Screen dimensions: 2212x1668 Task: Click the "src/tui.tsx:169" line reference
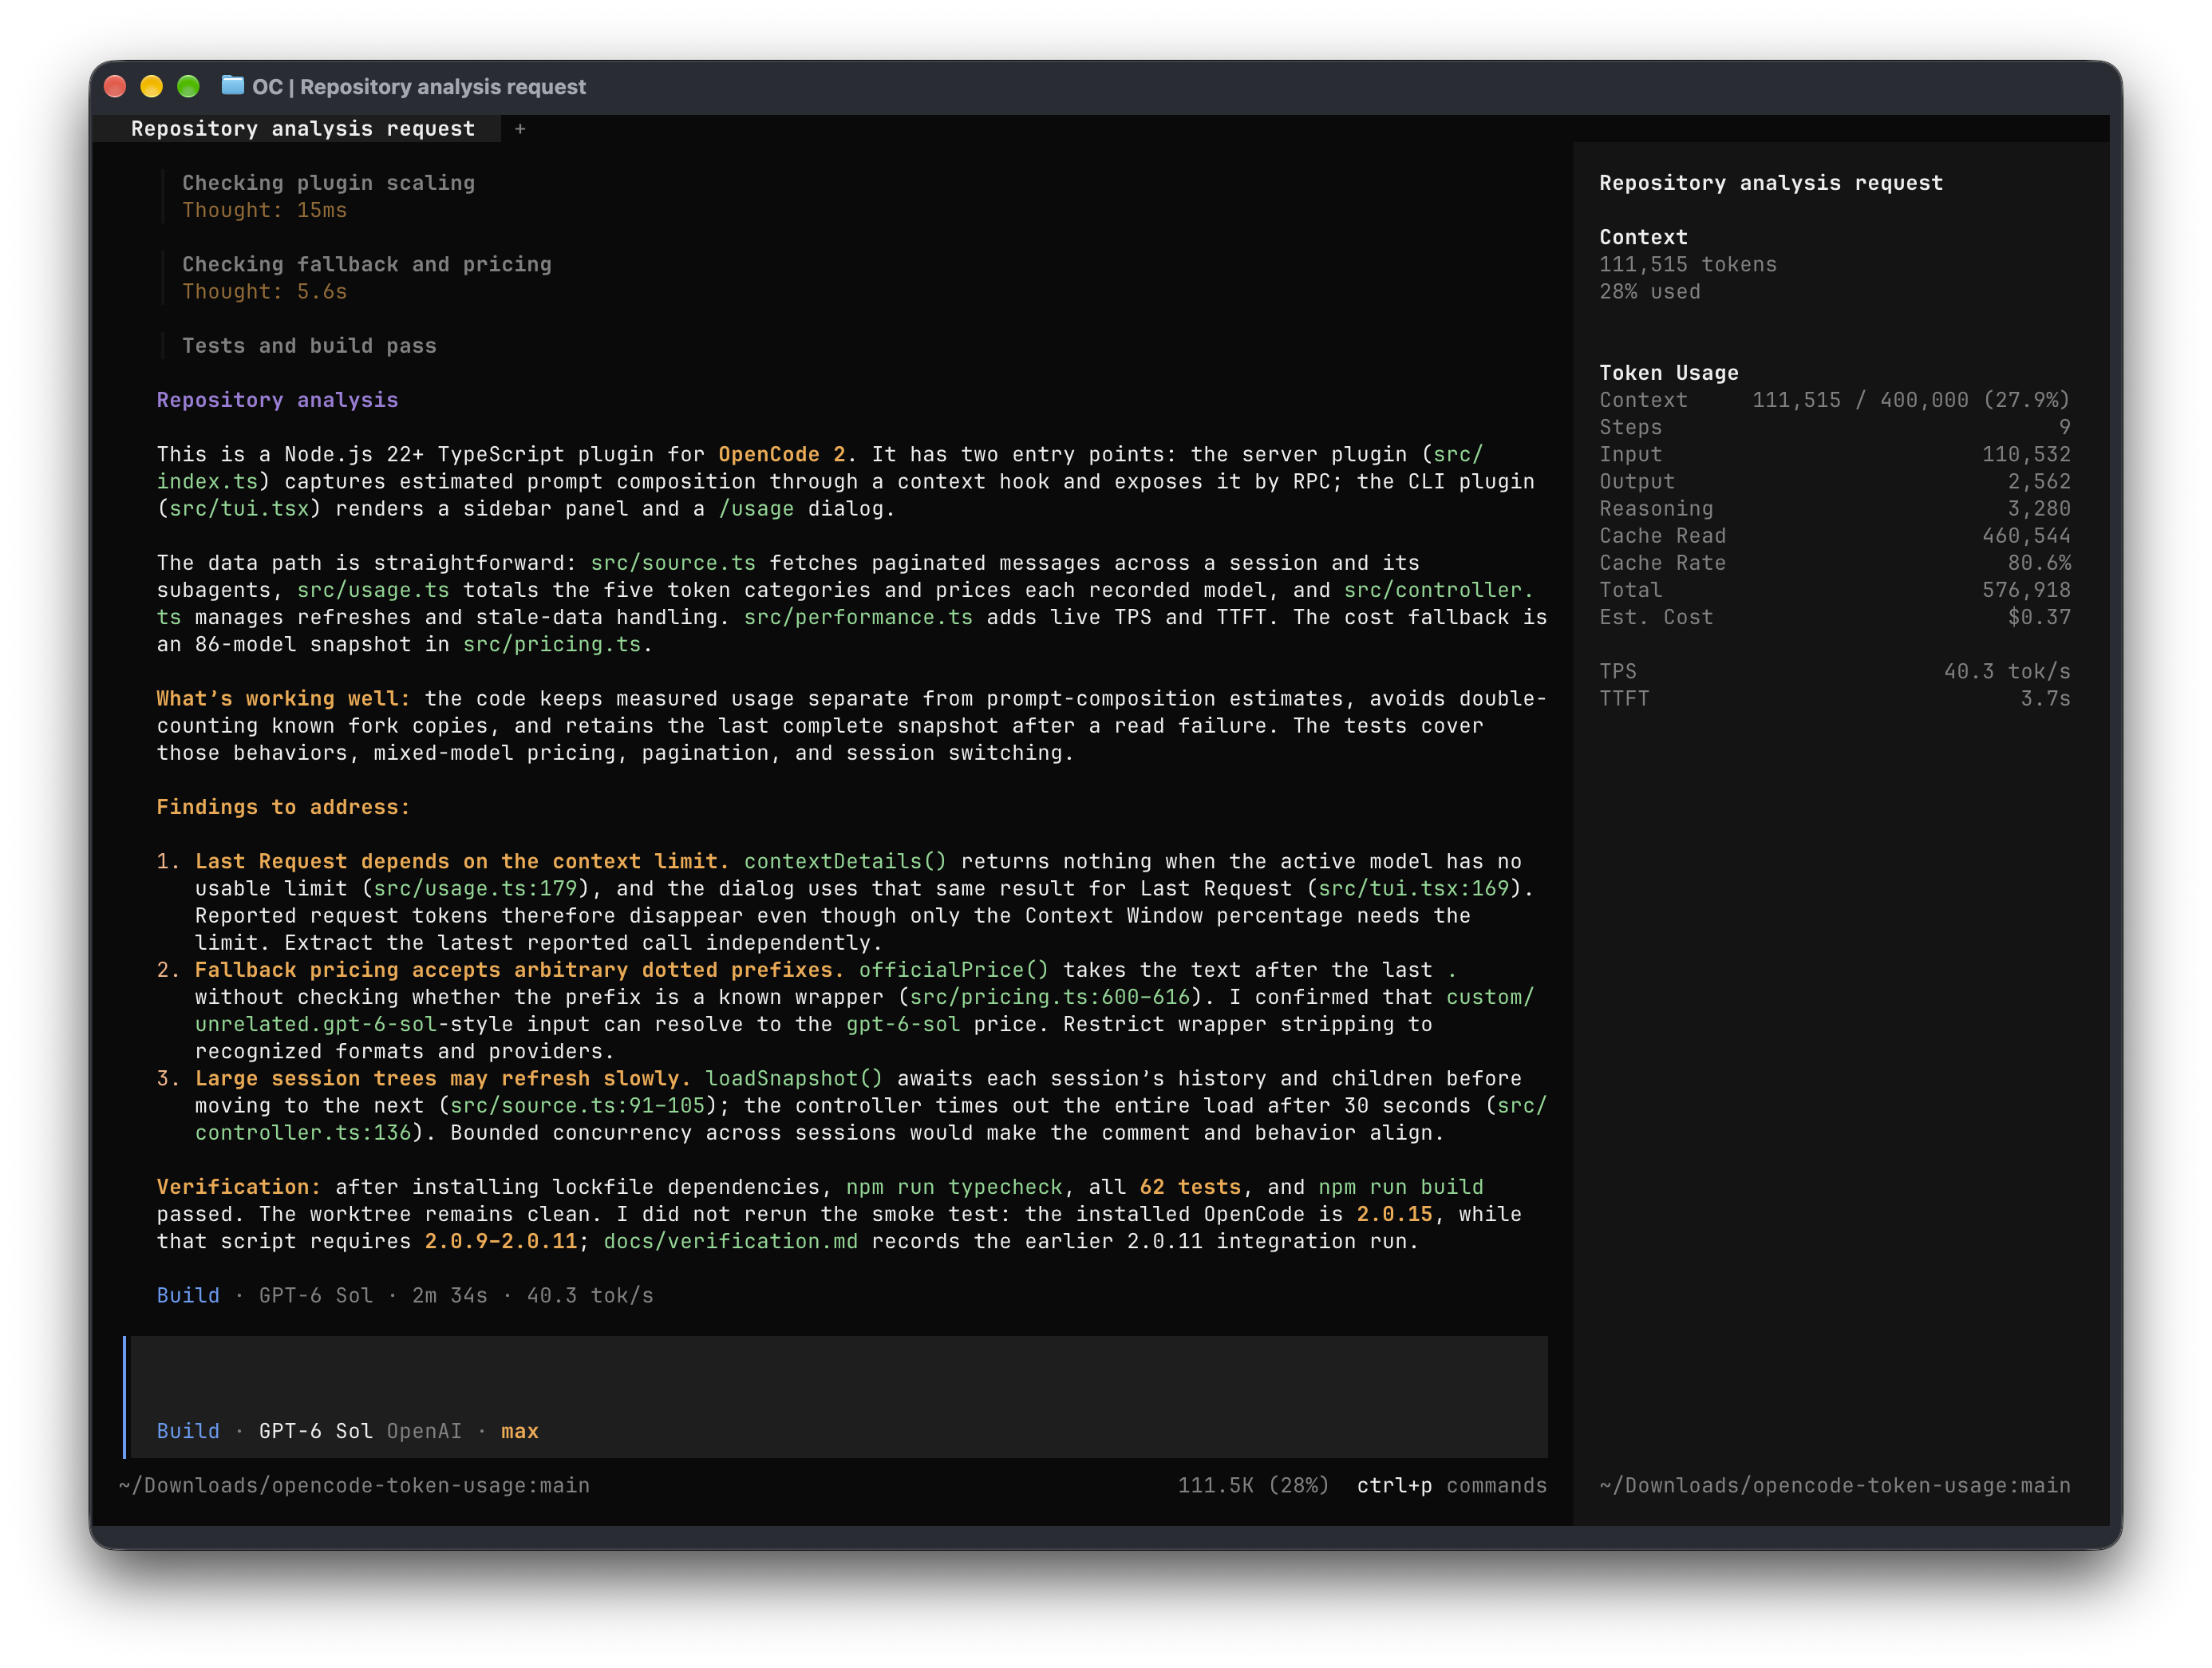(x=1413, y=888)
